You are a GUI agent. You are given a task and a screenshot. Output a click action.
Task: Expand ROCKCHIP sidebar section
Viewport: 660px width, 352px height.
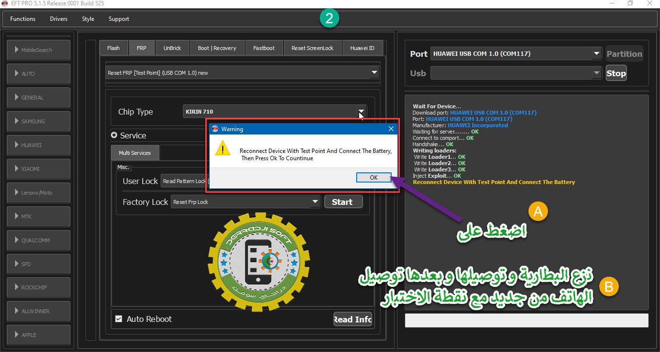[38, 287]
